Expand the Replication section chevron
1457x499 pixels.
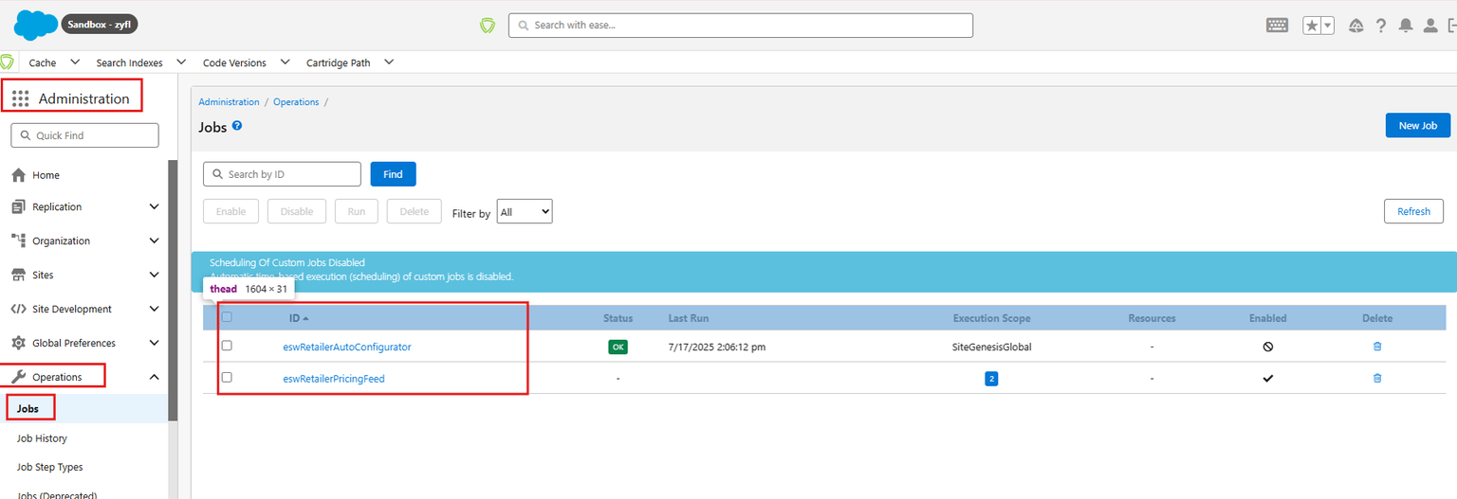(x=154, y=206)
